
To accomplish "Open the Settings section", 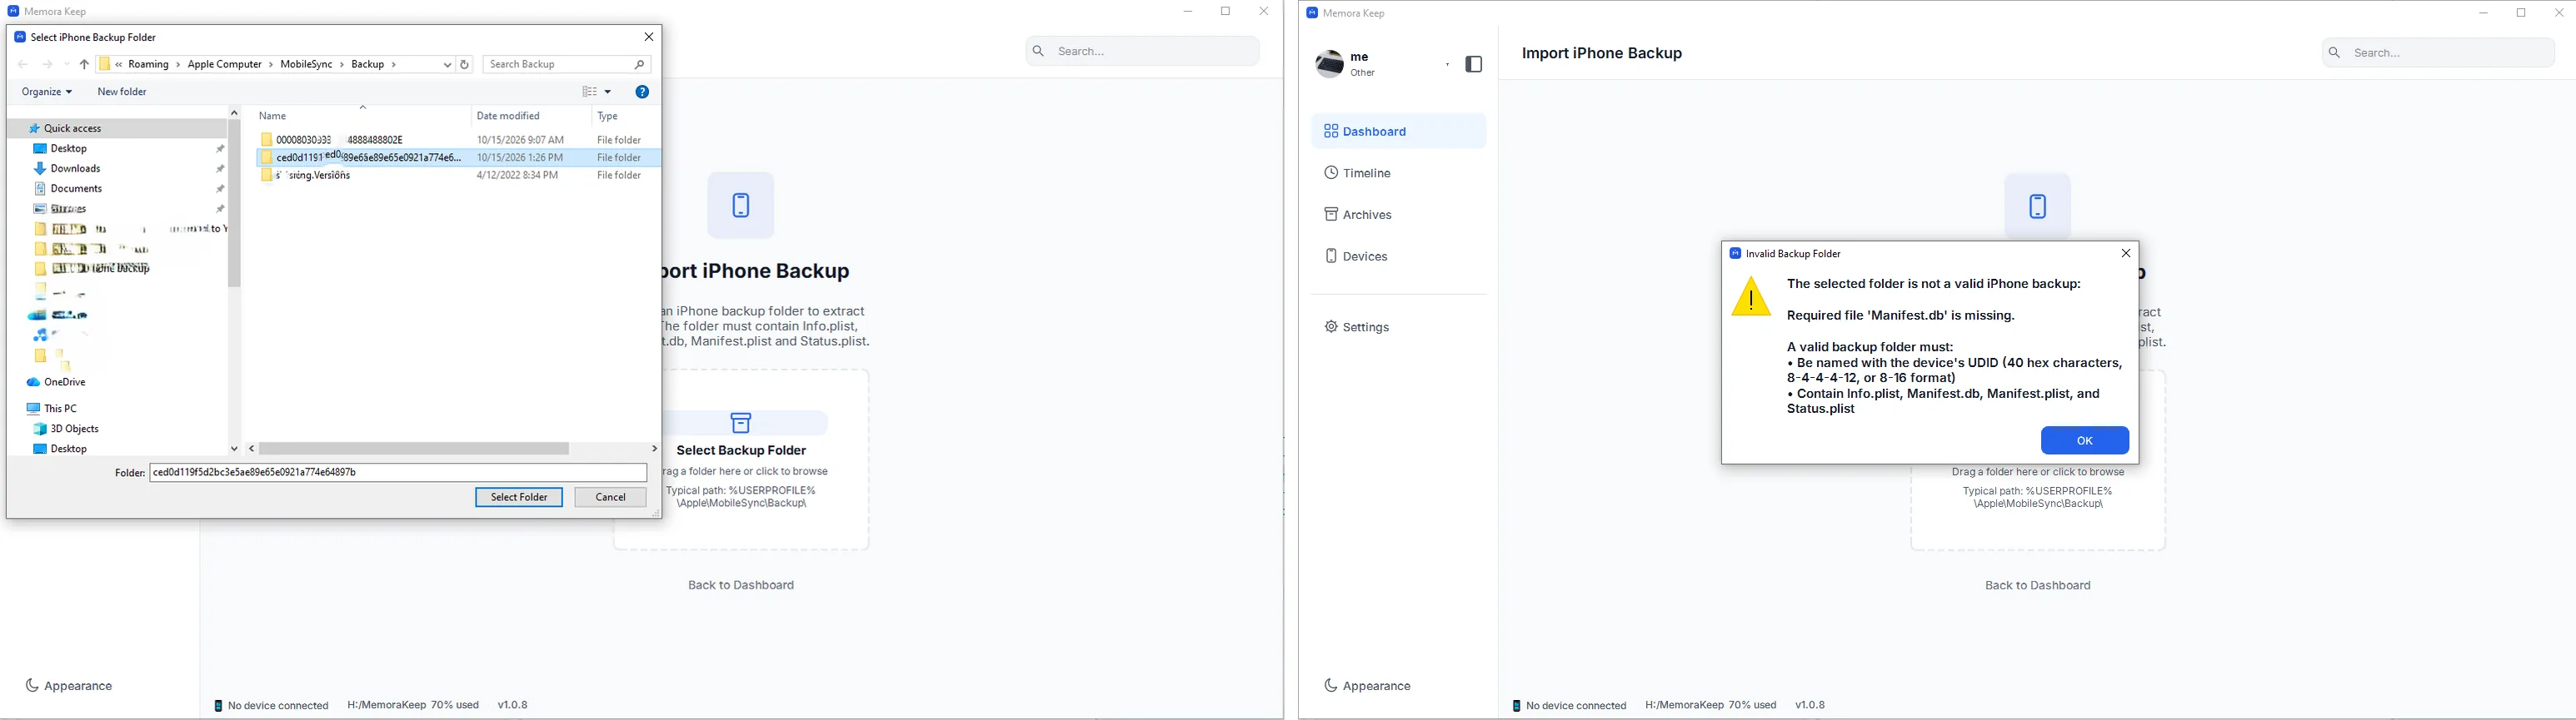I will (1398, 328).
